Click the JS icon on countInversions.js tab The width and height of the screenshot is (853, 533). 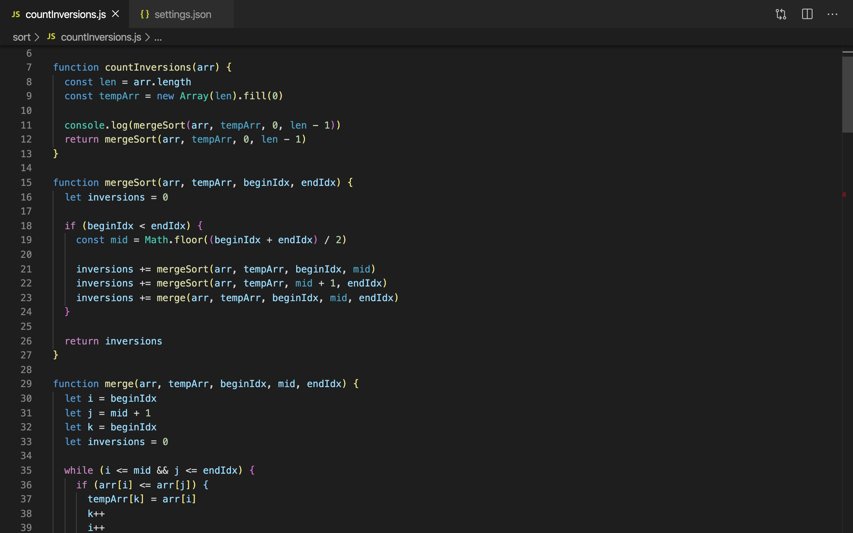16,14
